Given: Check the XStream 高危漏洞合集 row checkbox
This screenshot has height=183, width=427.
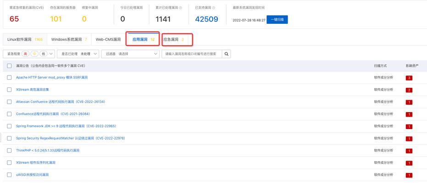Looking at the screenshot, I should (x=9, y=90).
